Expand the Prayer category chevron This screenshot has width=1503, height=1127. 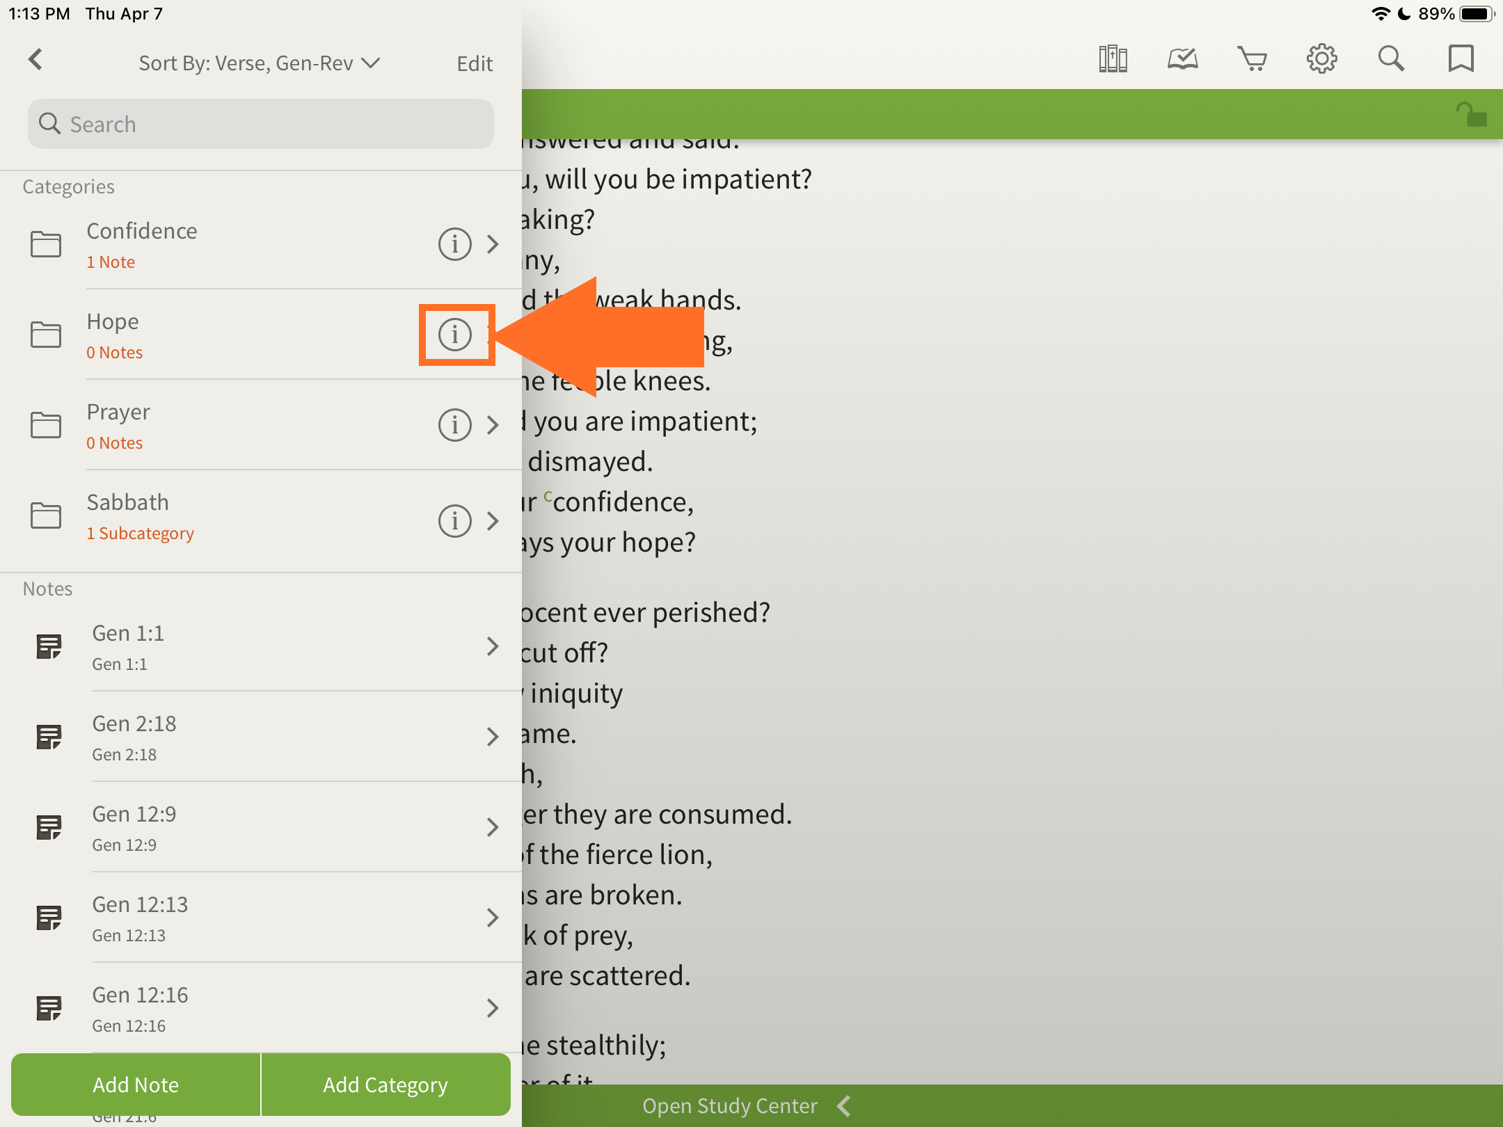click(x=493, y=425)
